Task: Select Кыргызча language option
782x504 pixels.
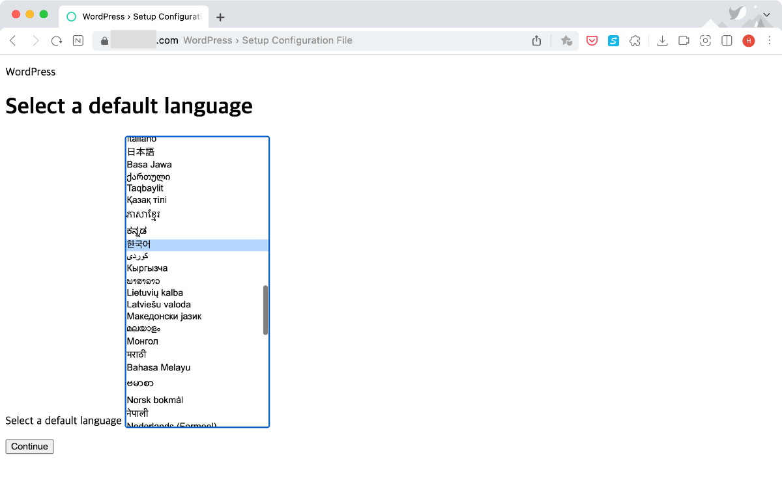Action: click(197, 268)
